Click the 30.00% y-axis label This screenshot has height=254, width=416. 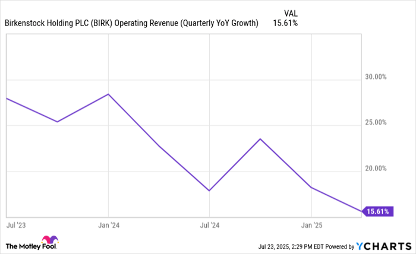pos(376,77)
